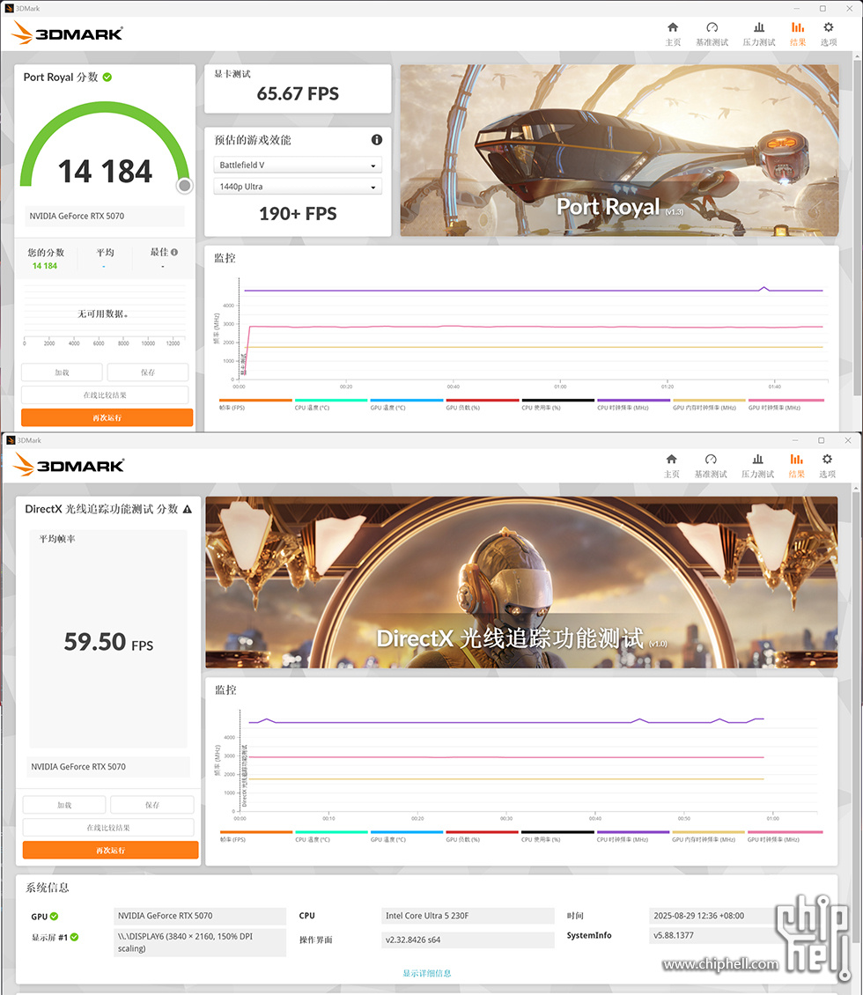
Task: Click 3DMARK logo in bottom window
Action: [69, 465]
